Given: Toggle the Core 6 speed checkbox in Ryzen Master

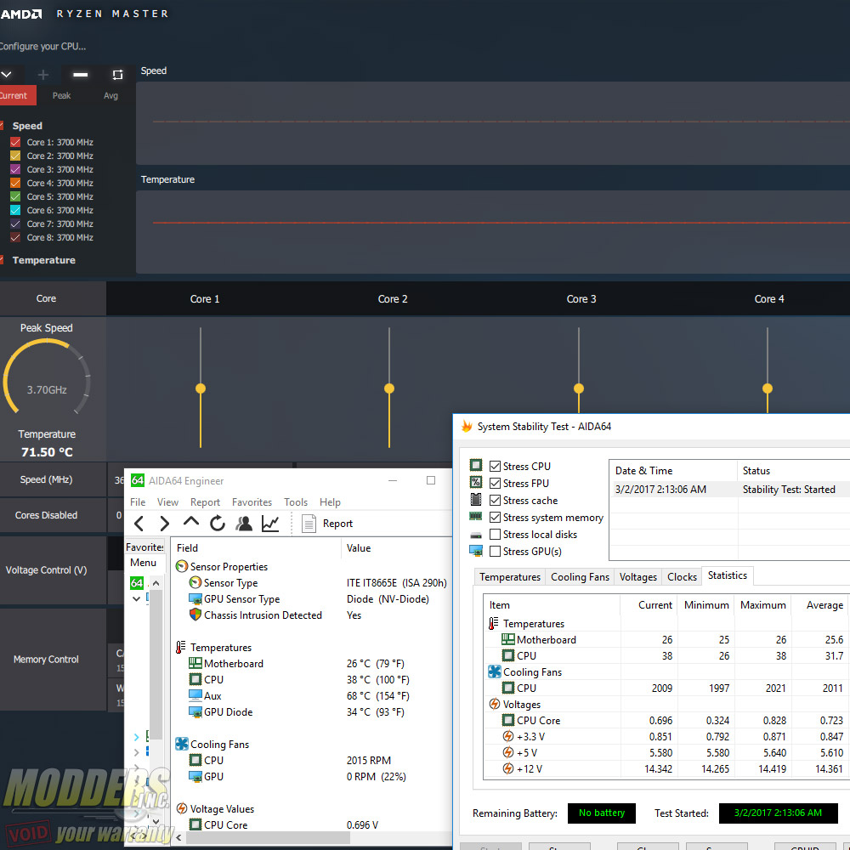Looking at the screenshot, I should pos(15,210).
